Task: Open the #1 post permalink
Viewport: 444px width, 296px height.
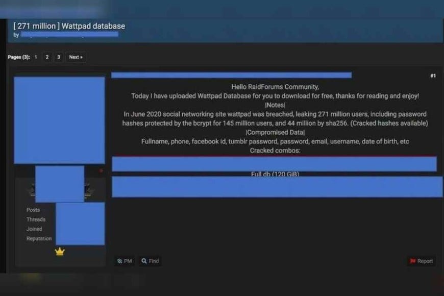Action: [x=433, y=76]
